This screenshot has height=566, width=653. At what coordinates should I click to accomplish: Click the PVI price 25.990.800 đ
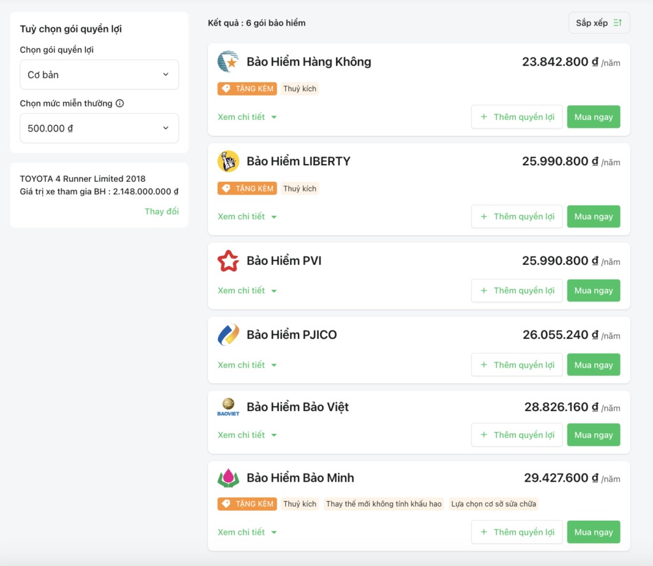(560, 261)
